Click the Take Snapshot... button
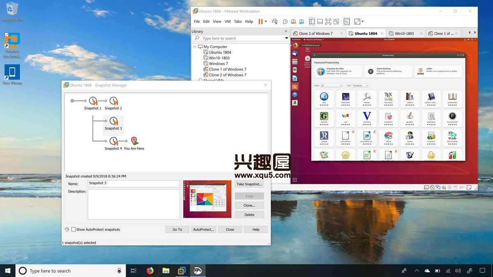 [249, 184]
